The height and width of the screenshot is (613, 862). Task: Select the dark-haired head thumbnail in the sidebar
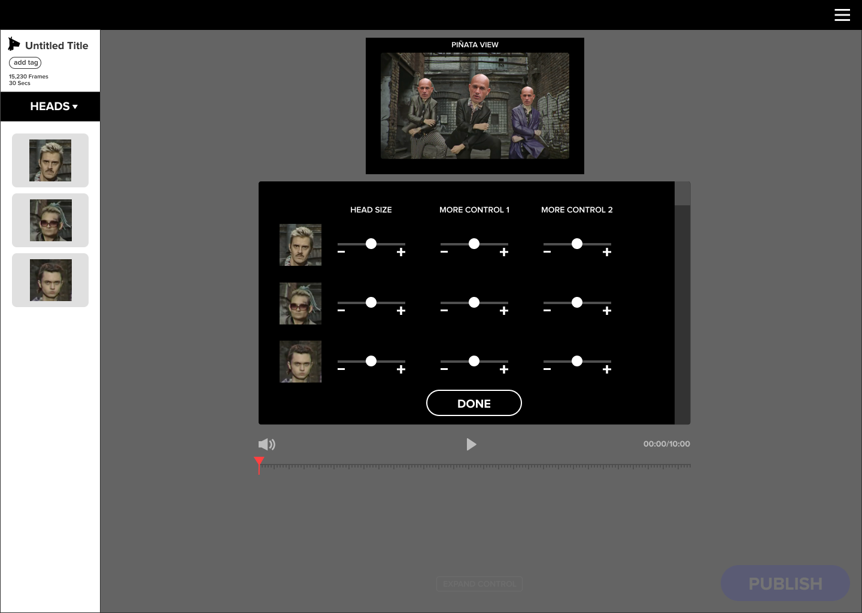click(50, 280)
